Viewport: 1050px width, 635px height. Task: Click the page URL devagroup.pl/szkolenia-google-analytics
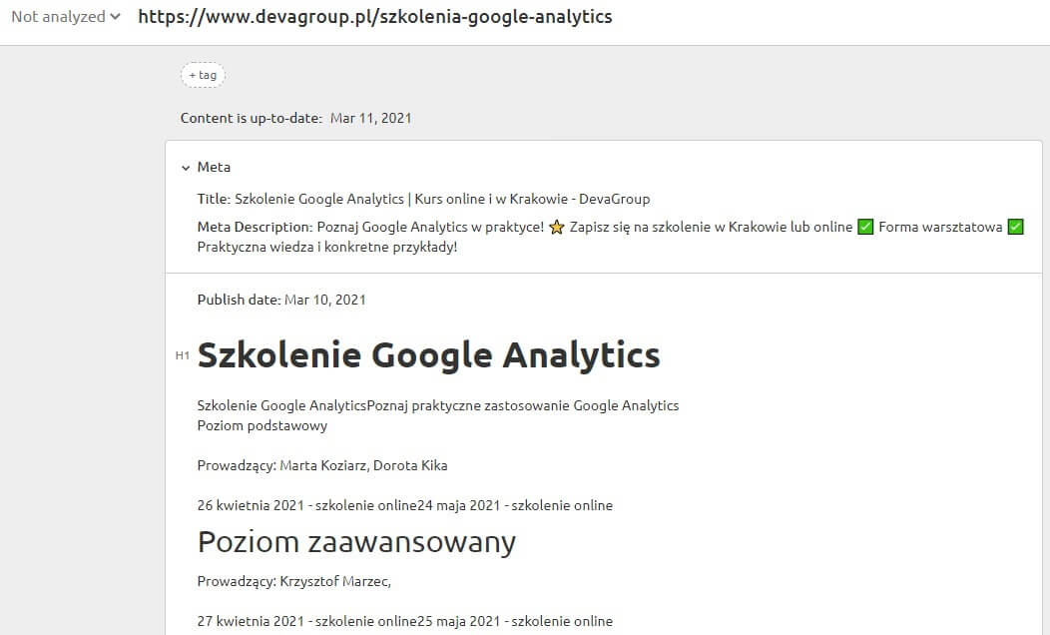(x=374, y=16)
